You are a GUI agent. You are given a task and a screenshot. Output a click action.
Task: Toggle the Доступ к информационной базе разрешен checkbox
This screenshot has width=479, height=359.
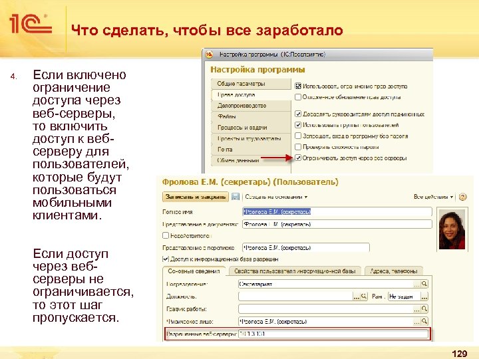(166, 259)
